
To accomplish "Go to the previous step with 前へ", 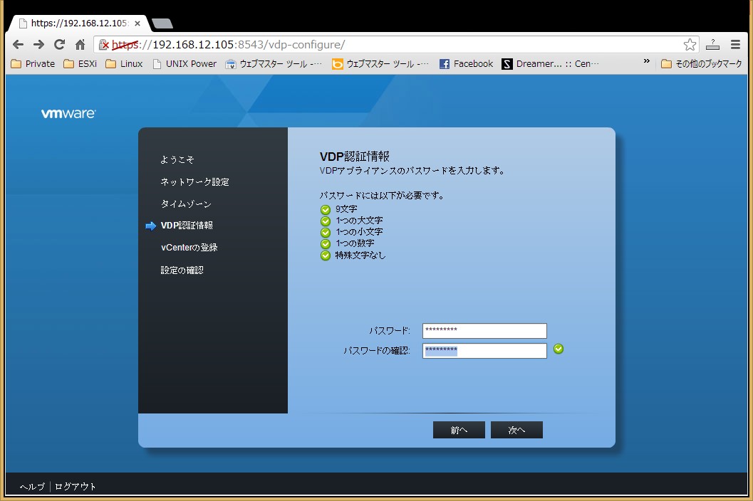I will point(459,430).
